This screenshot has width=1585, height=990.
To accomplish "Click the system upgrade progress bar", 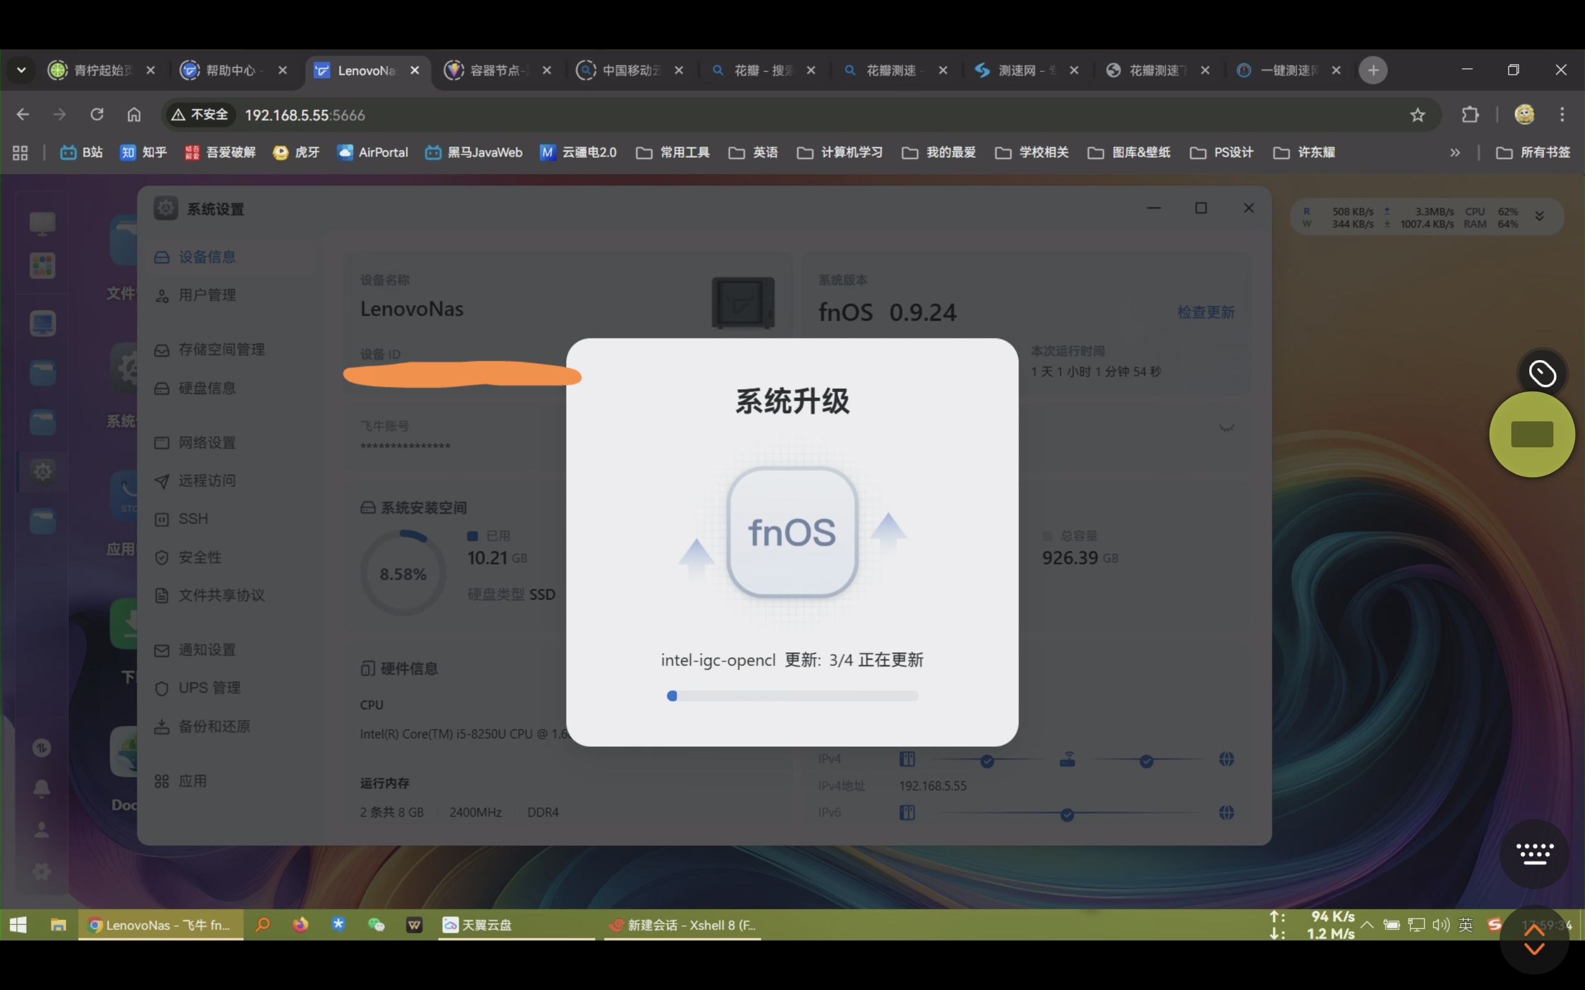I will coord(792,695).
